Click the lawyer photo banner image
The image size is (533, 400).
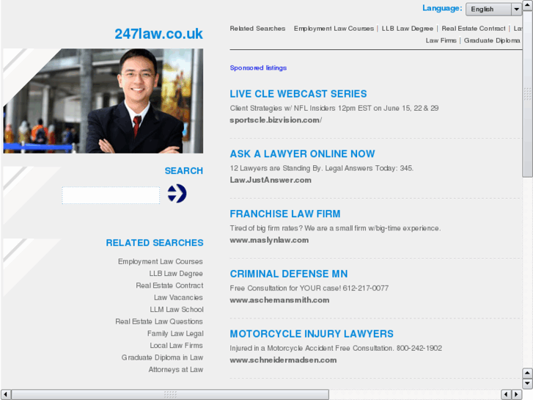(103, 101)
